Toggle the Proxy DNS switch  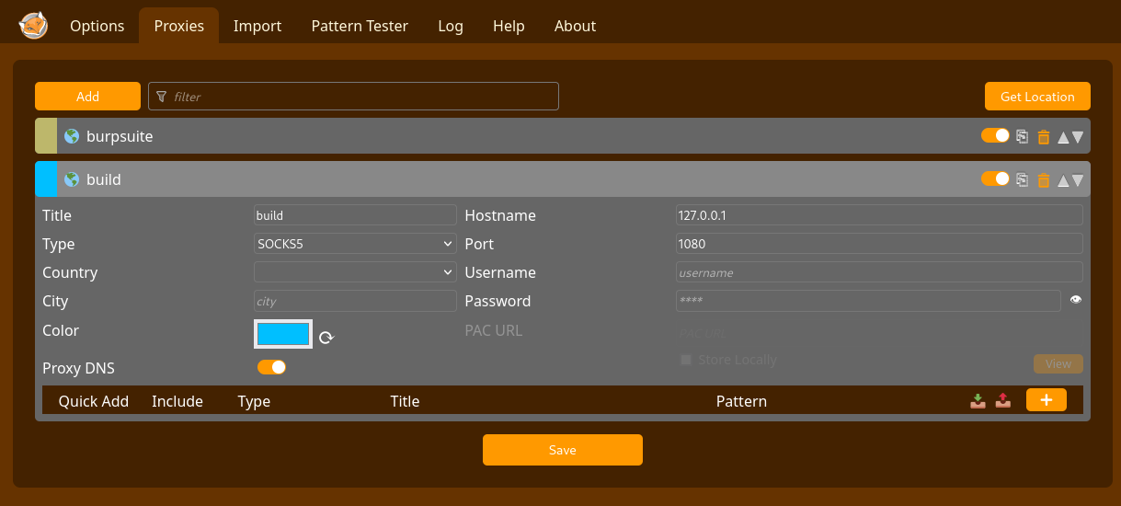point(271,367)
